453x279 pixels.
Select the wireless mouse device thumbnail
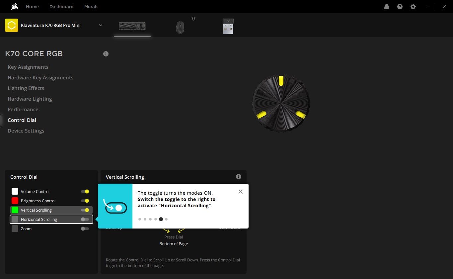[x=180, y=27]
